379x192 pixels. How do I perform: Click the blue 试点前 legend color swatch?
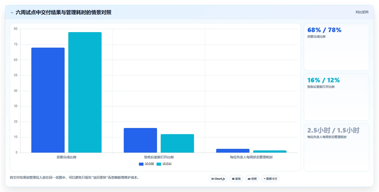tap(141, 164)
